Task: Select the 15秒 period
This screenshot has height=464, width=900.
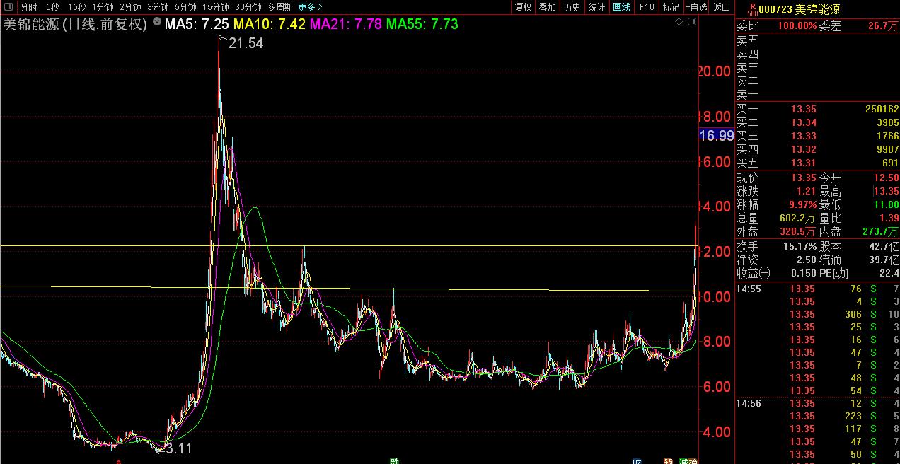Action: coord(76,7)
